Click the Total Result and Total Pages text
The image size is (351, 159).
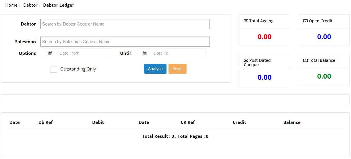click(x=175, y=136)
